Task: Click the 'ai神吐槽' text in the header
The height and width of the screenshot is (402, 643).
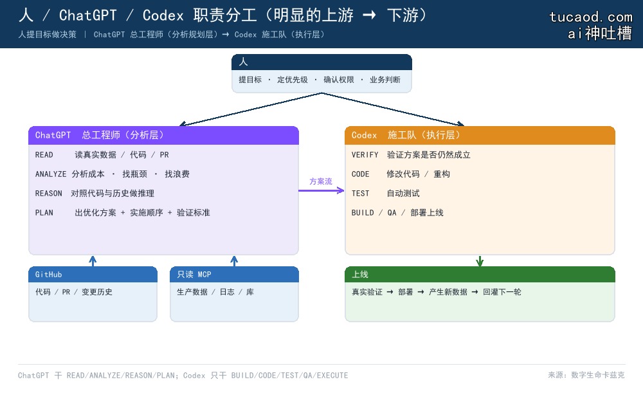Action: coord(599,33)
